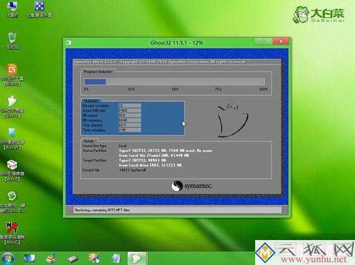This screenshot has width=355, height=265.
Task: Click the Percent complete value 12
Action: 129,106
